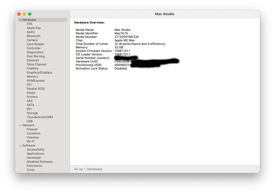Click Hardware in the path bar
Screen dimensions: 275x193
(x=94, y=169)
